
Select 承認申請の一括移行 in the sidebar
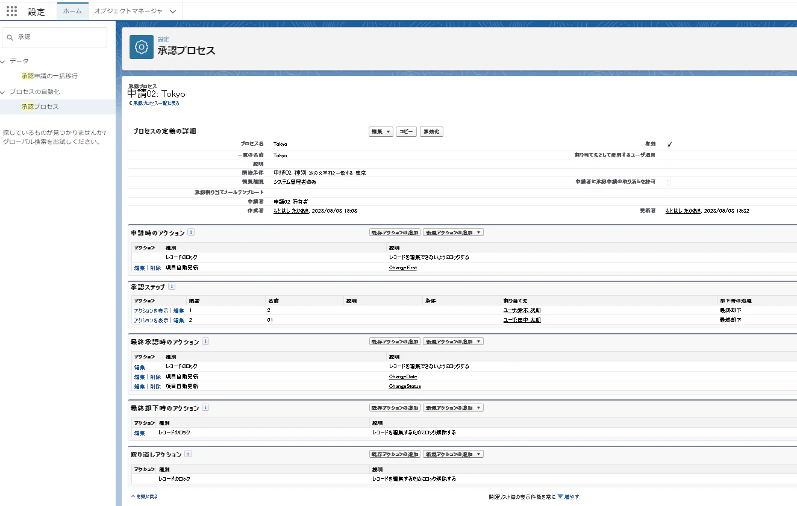click(x=49, y=76)
